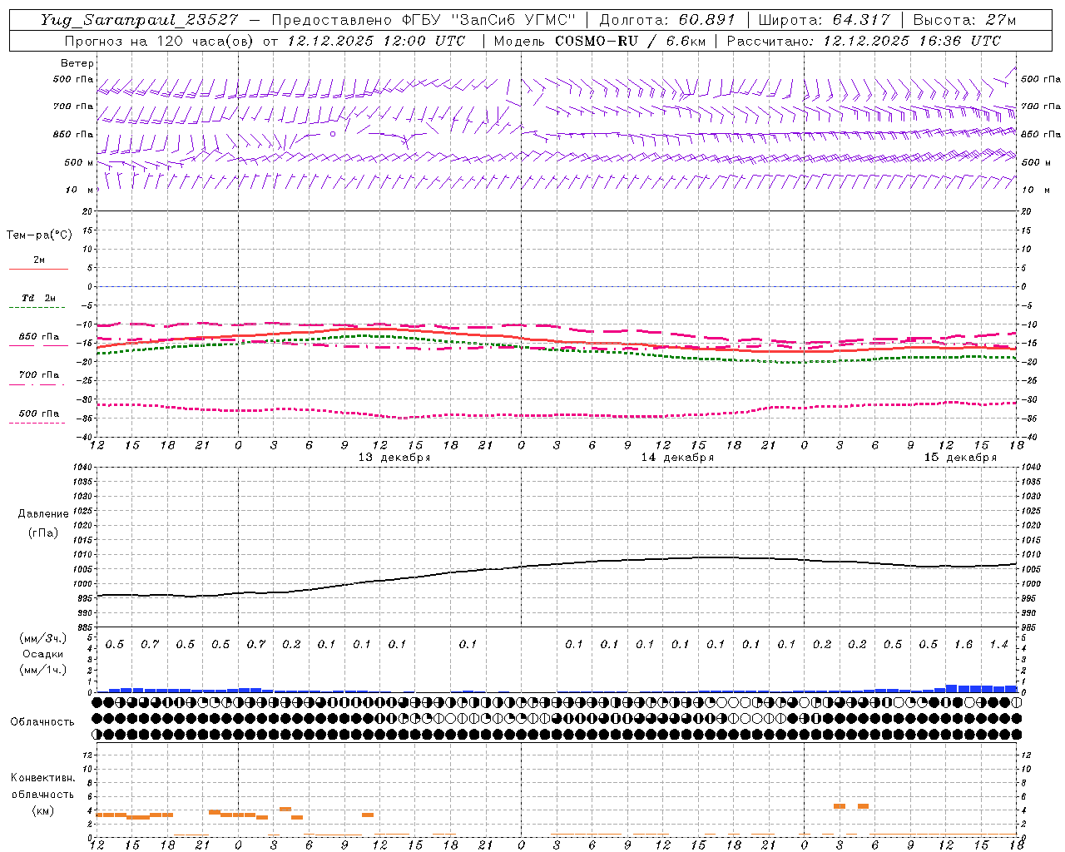Click the Долгота: 60.891 value
The width and height of the screenshot is (1065, 852).
(x=667, y=20)
